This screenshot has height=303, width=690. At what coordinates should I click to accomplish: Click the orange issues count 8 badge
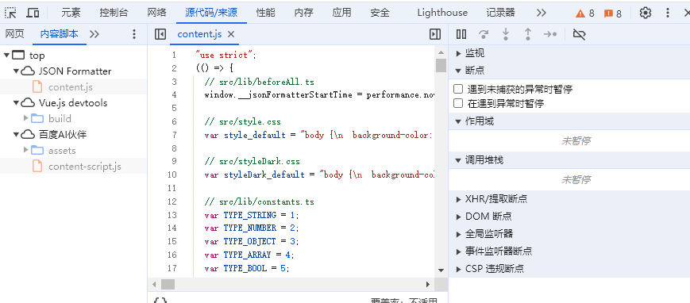coord(613,13)
